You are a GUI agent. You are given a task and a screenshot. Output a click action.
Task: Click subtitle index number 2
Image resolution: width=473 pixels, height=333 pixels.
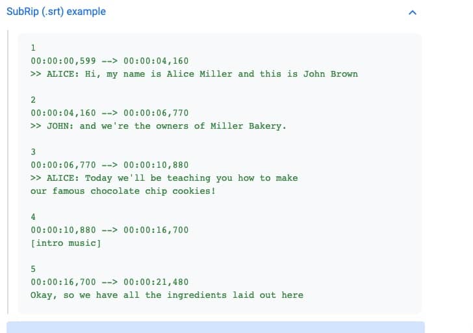(33, 100)
